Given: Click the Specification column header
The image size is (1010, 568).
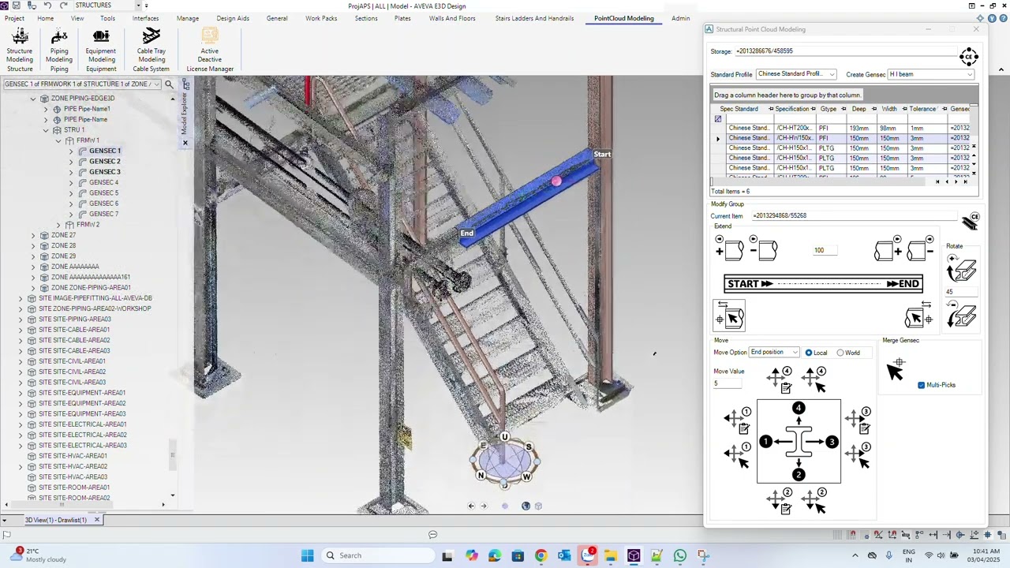Looking at the screenshot, I should 791,109.
